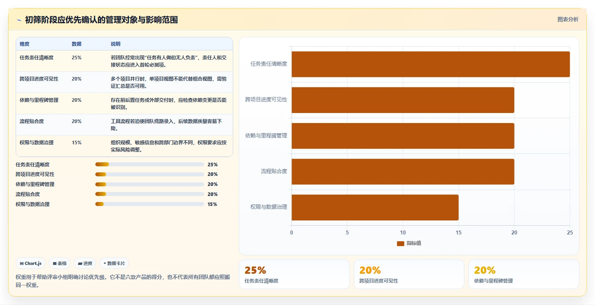Click the description starting 存在前后置任务

[x=169, y=103]
